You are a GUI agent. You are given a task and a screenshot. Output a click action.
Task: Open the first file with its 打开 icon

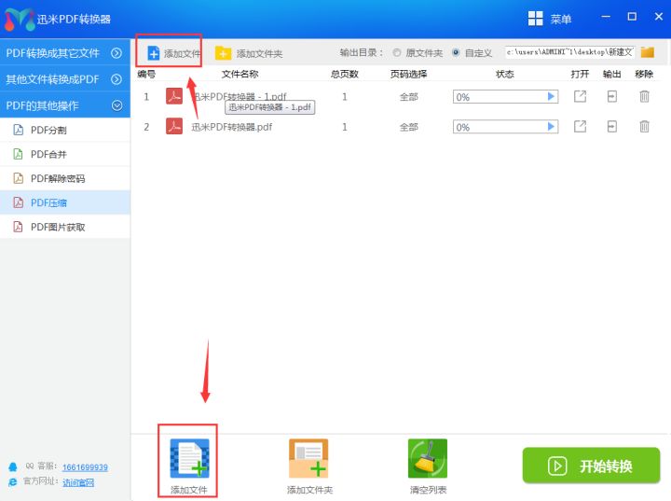coord(580,97)
